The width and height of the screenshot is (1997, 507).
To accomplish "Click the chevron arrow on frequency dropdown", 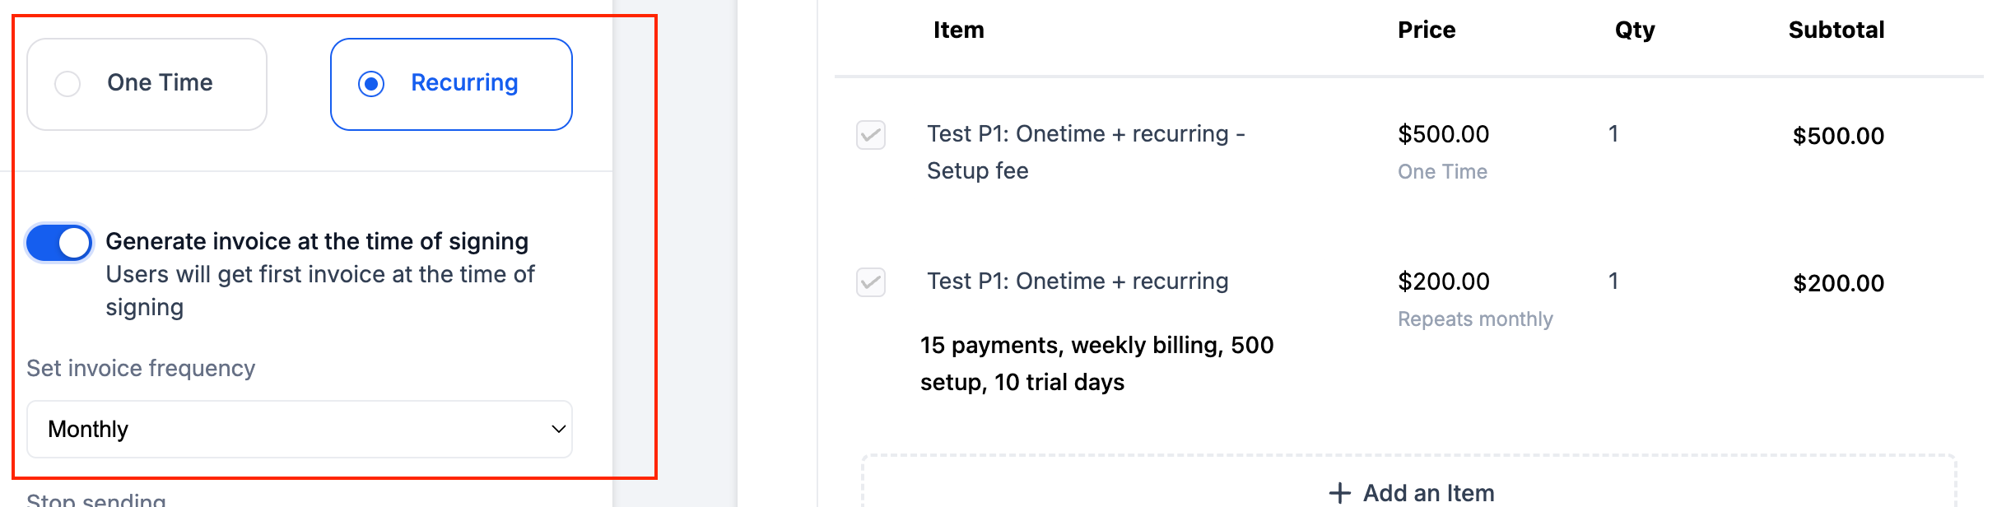I will tap(558, 429).
